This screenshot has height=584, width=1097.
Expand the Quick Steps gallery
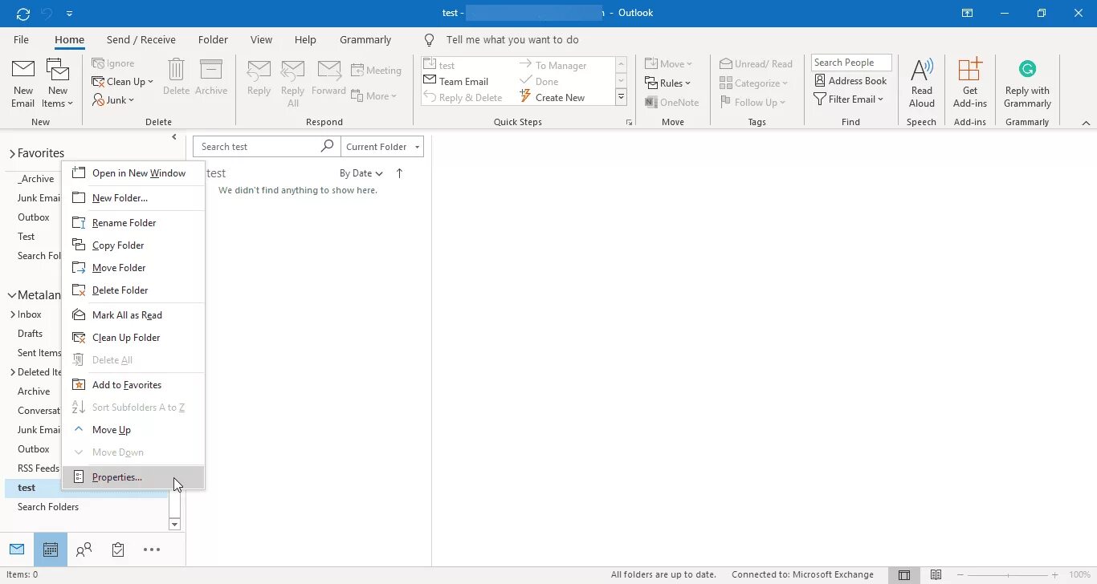pos(621,97)
